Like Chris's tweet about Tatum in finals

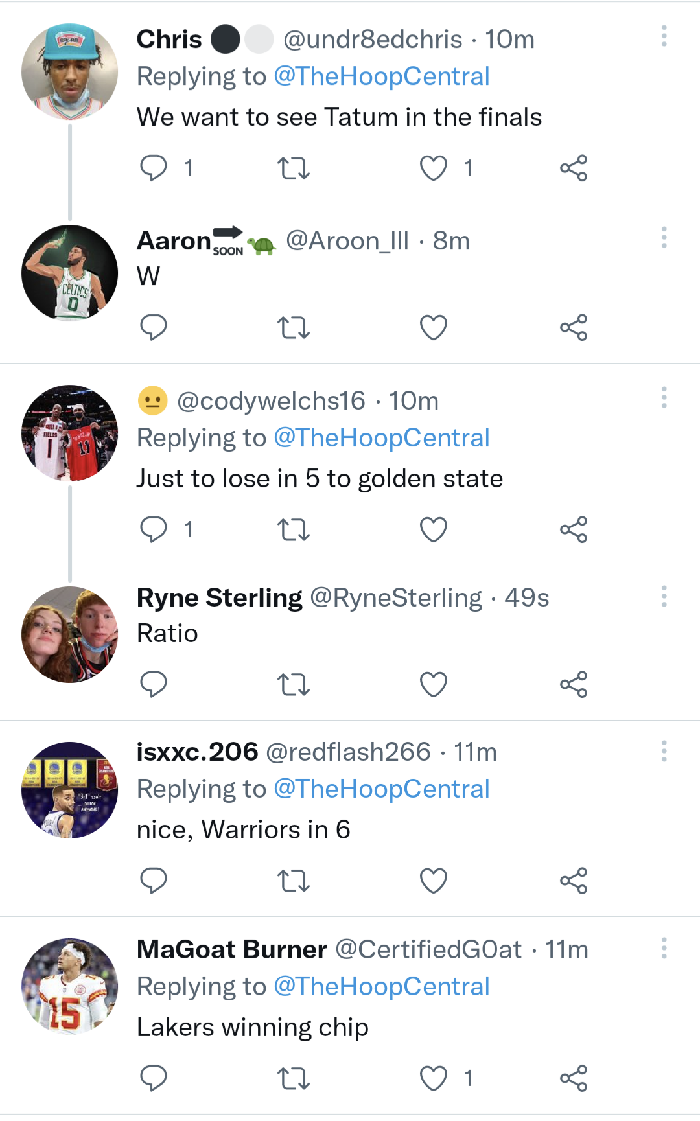pos(434,168)
